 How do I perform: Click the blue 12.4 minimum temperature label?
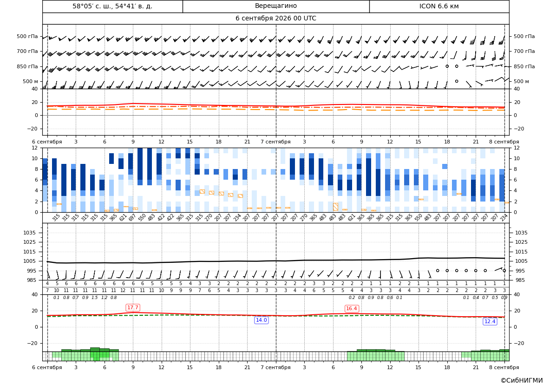(x=490, y=321)
